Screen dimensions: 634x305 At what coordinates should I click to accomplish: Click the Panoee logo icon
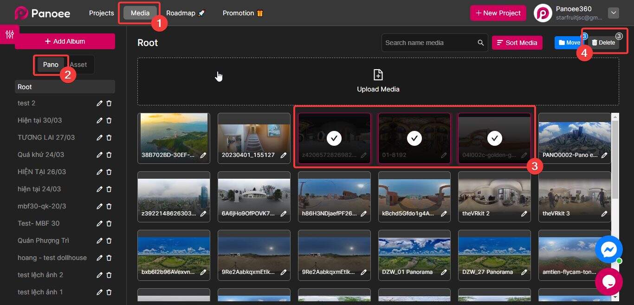[22, 13]
